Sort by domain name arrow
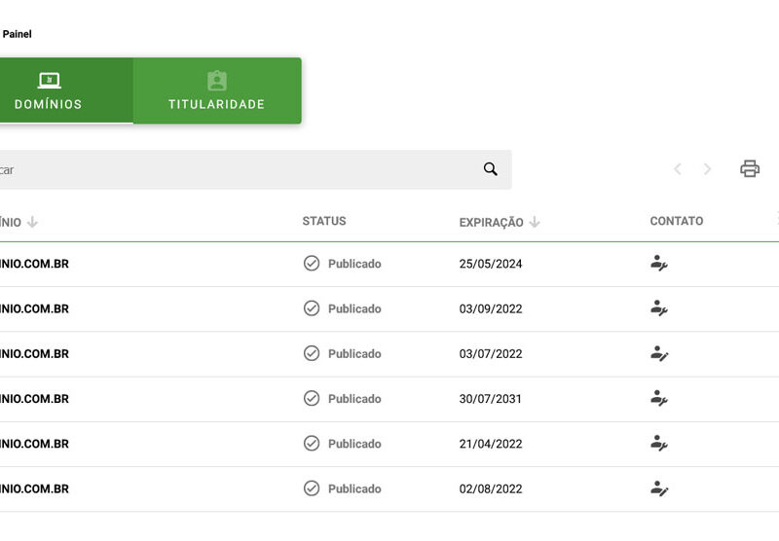This screenshot has height=541, width=779. point(32,222)
